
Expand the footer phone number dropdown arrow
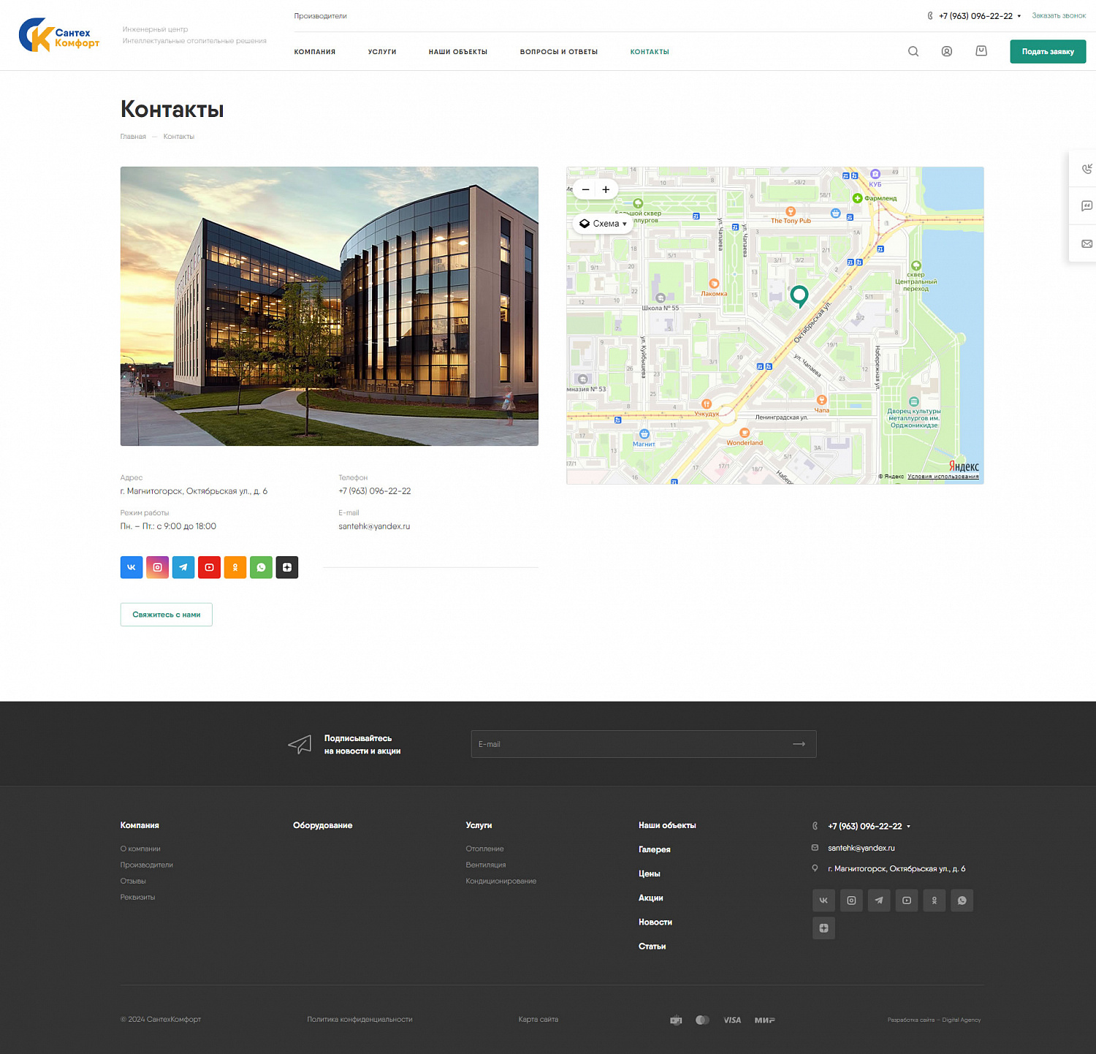pos(908,827)
